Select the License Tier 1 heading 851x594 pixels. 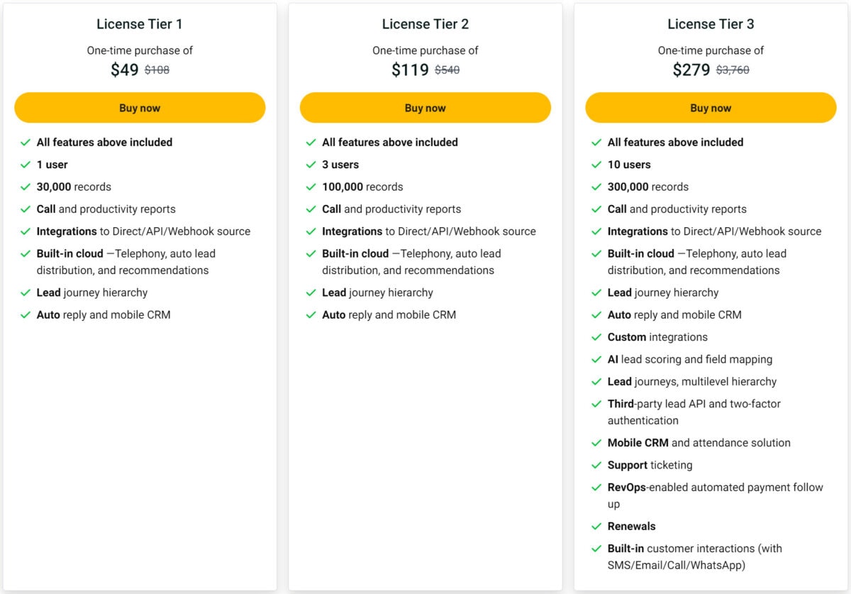(x=140, y=24)
